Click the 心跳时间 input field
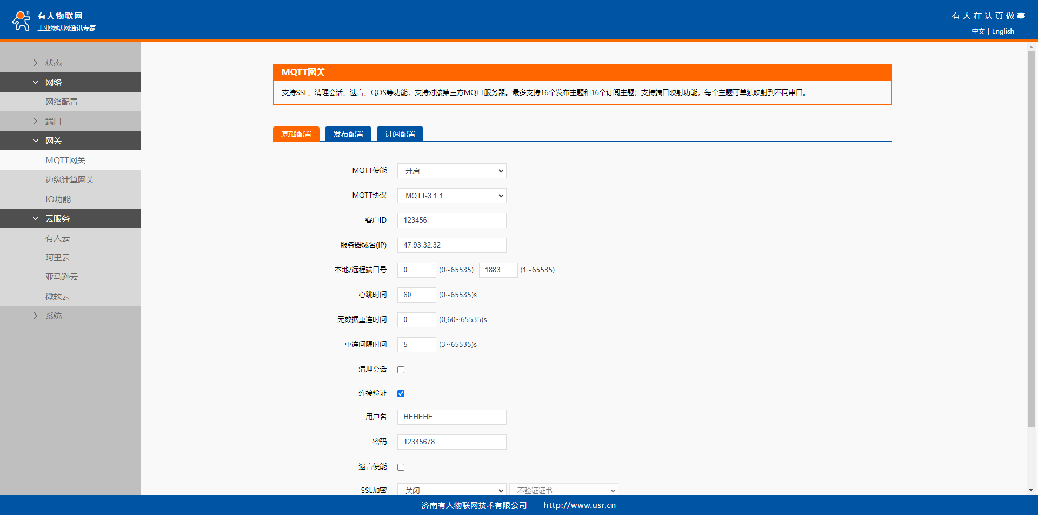Viewport: 1038px width, 515px height. point(417,295)
